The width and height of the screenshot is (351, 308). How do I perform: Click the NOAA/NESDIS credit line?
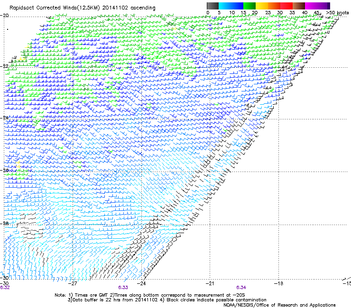tap(279, 305)
